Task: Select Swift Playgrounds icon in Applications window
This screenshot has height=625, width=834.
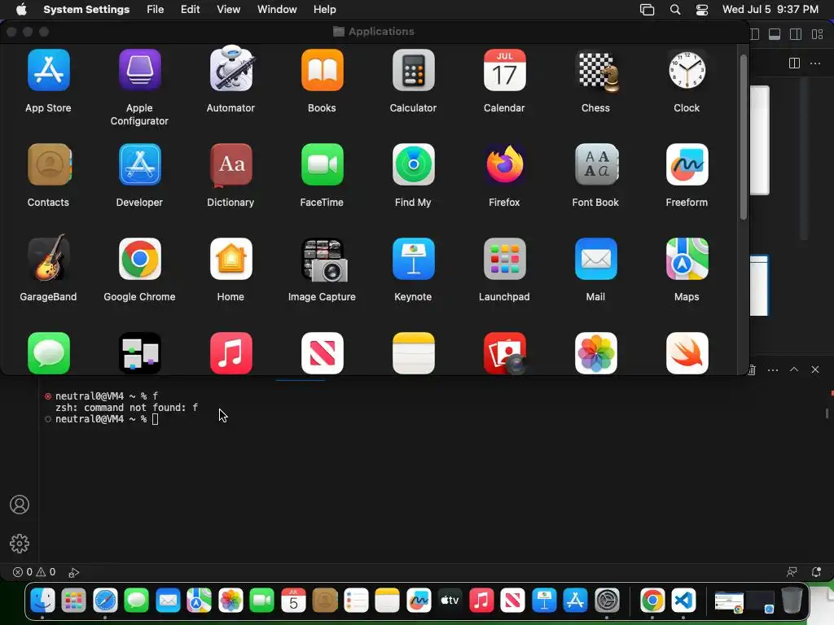Action: 687,353
